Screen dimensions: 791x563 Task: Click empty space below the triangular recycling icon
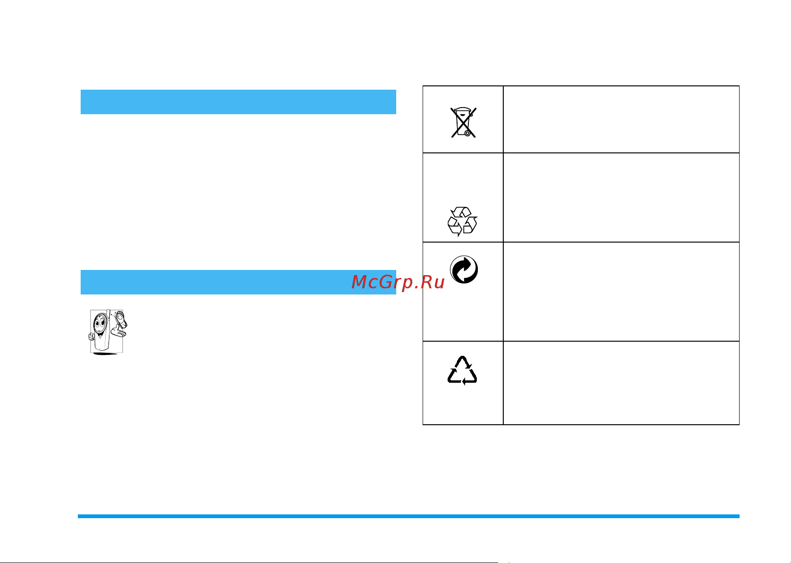coord(463,405)
